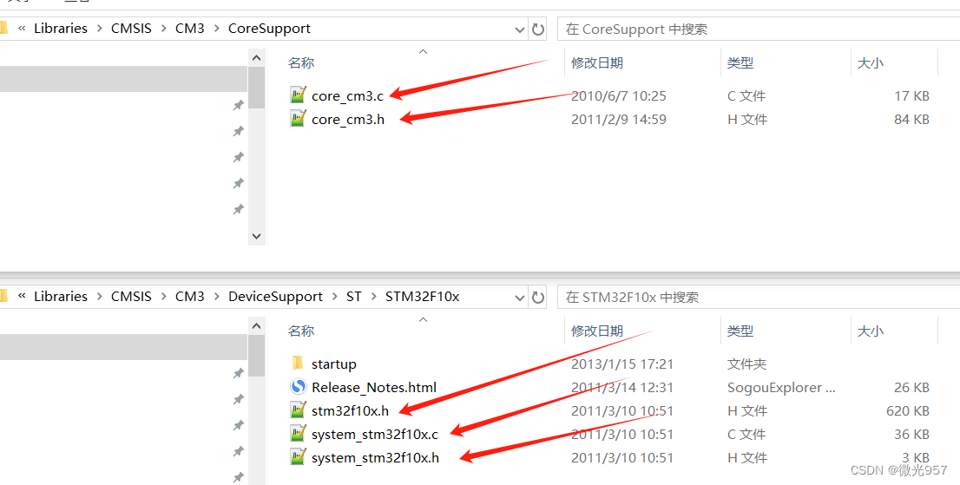Click the down arrow of upper navigation scrollbar

click(x=257, y=236)
